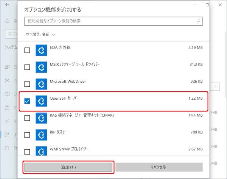The height and width of the screenshot is (179, 227).
Task: Click the 31.3 KB size value
Action: click(x=196, y=65)
